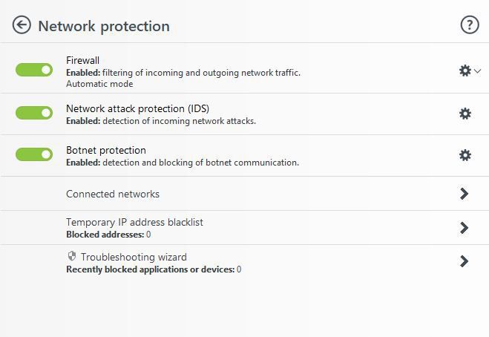This screenshot has width=489, height=337.
Task: Launch the Troubleshooting wizard link
Action: (134, 257)
